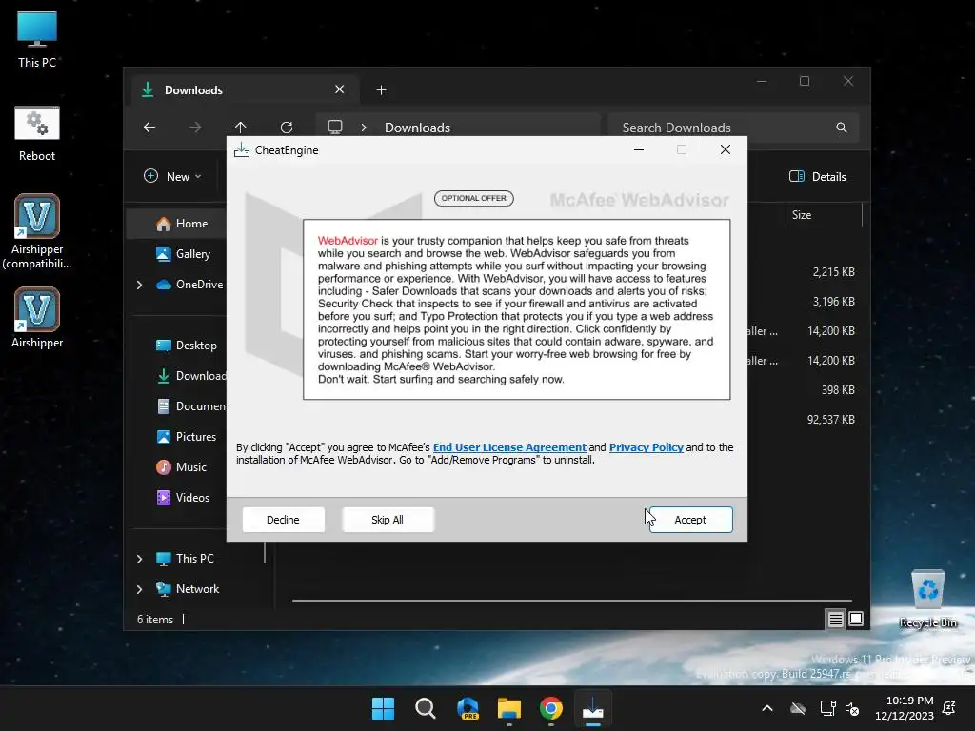
Task: Select the file sized 92,537 KB
Action: (x=830, y=420)
